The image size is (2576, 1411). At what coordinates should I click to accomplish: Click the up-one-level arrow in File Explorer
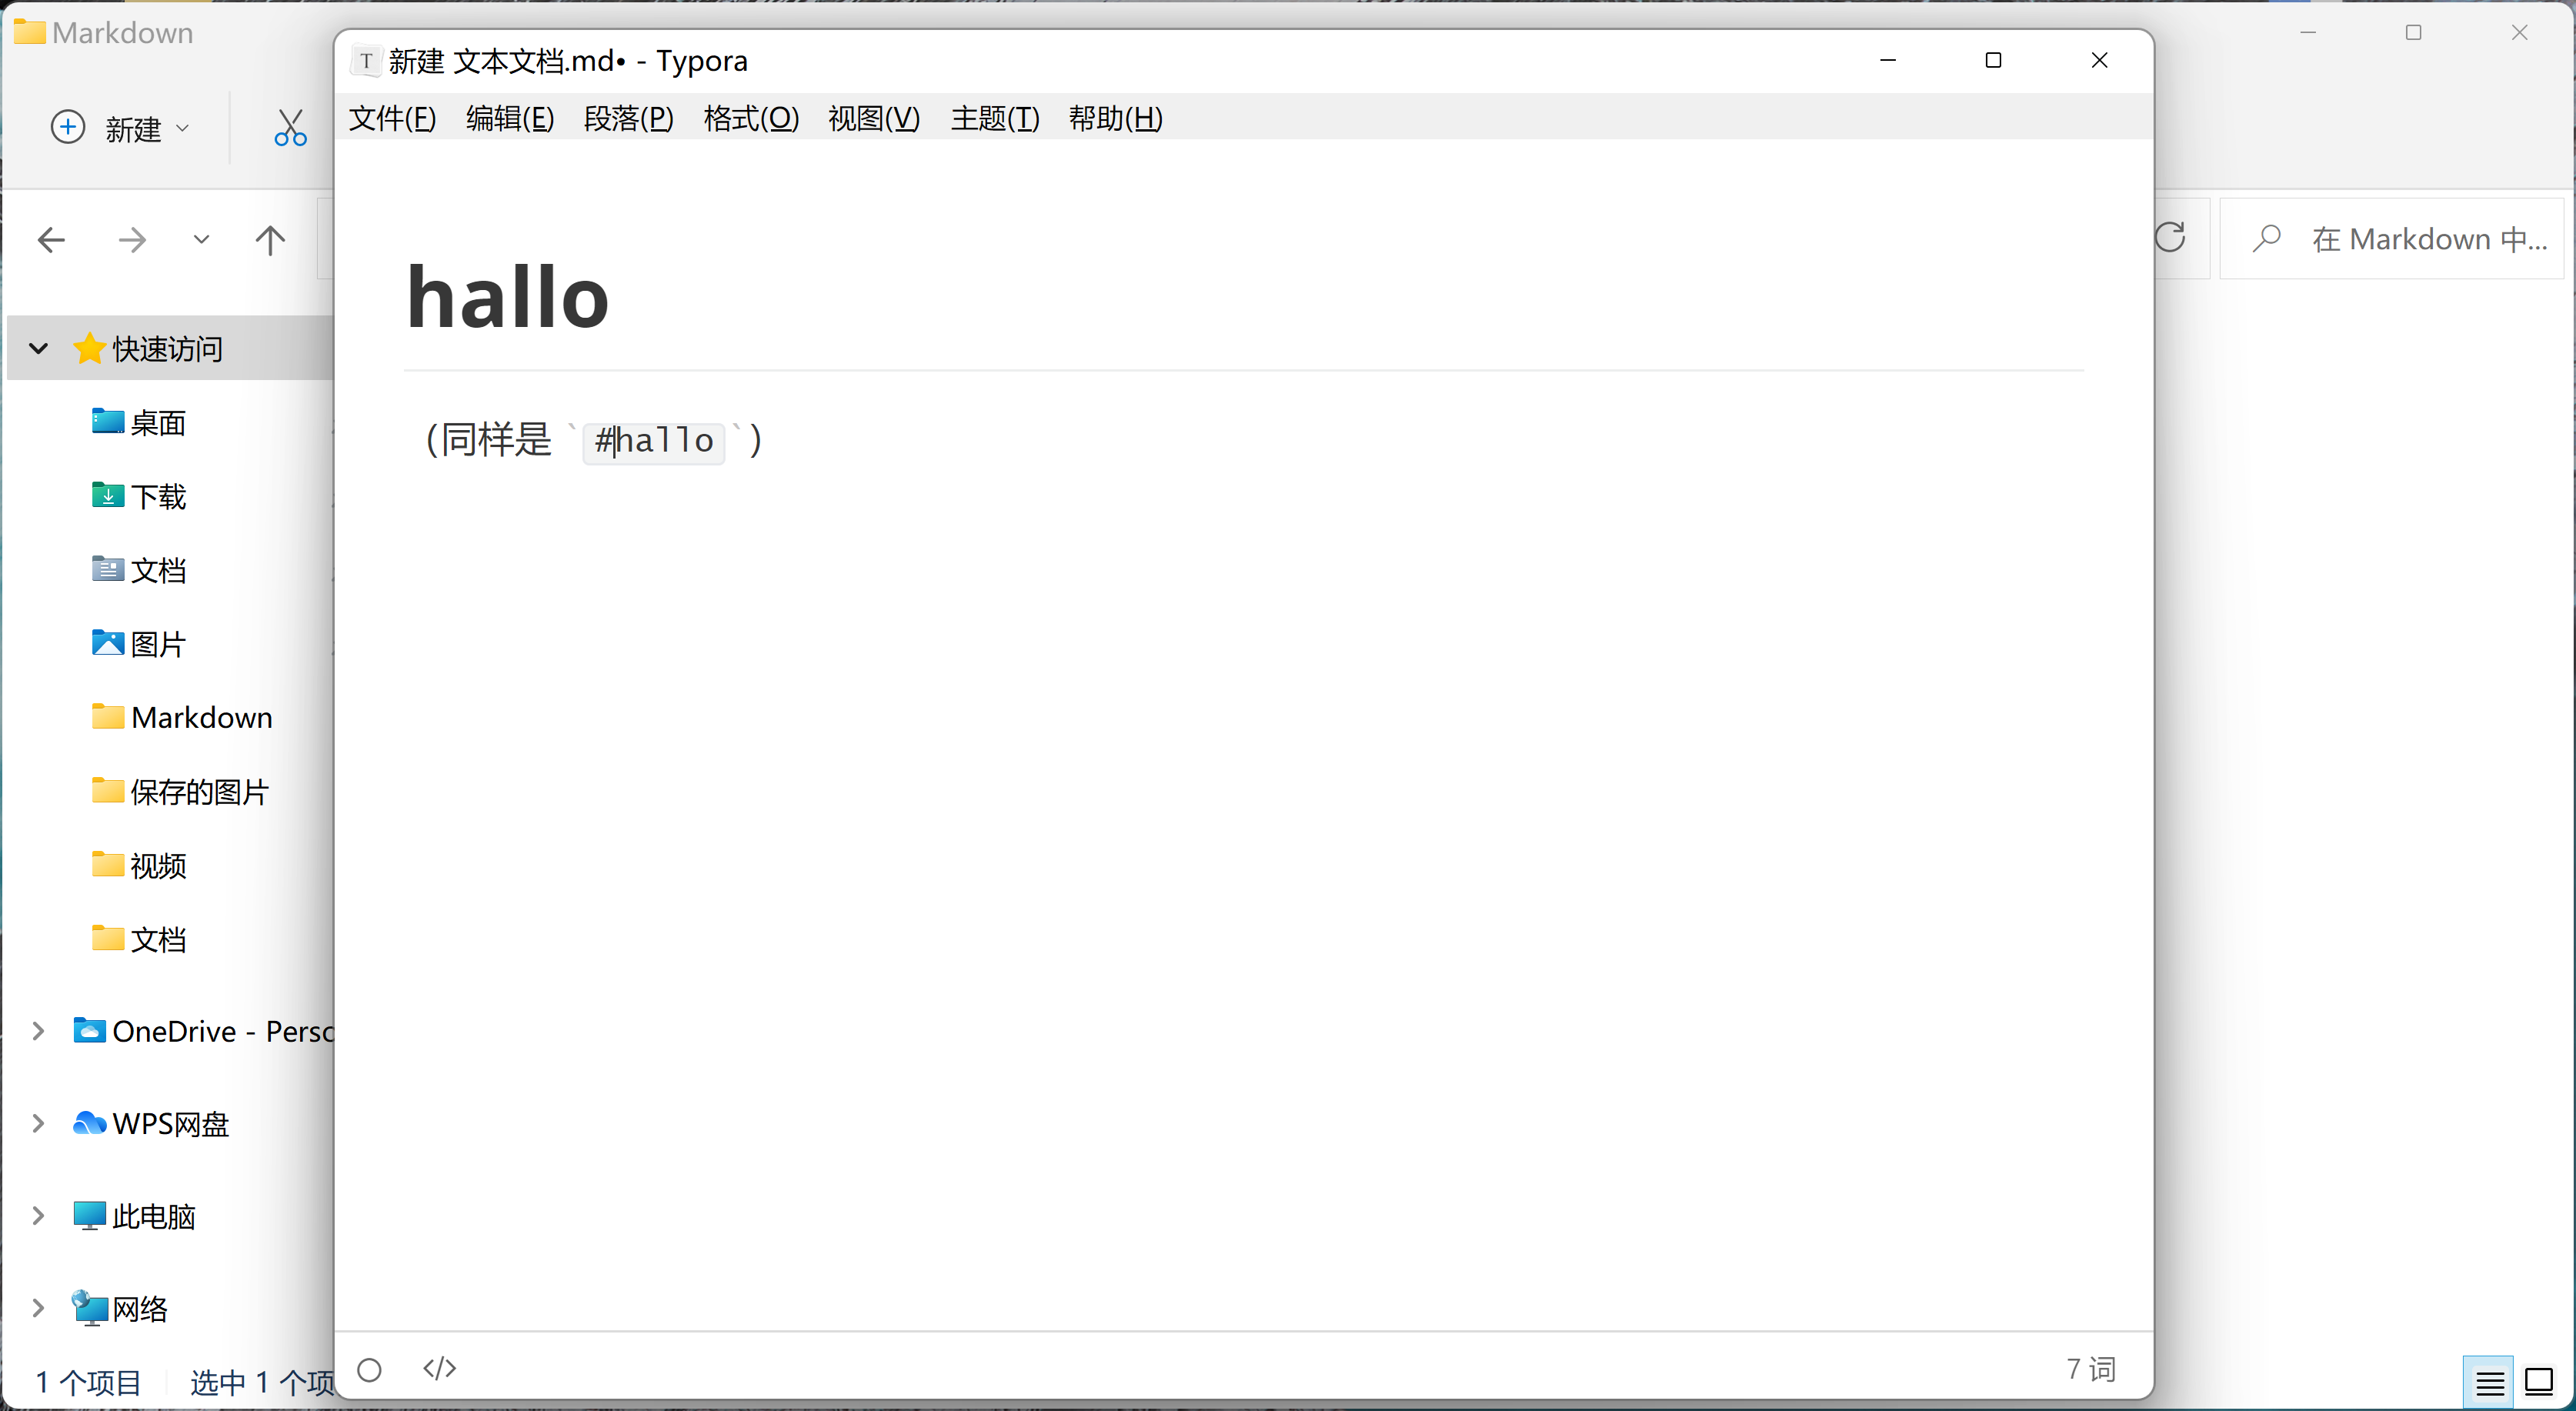(x=269, y=239)
